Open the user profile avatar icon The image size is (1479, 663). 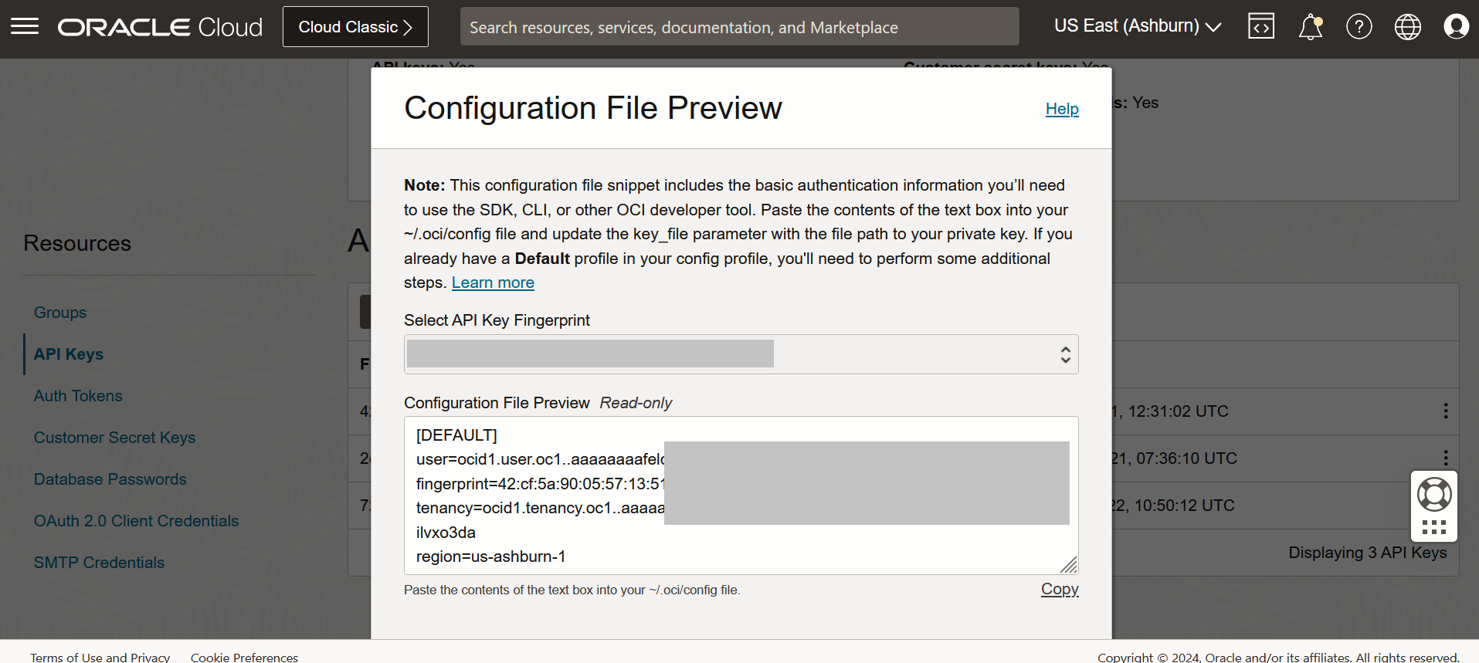coord(1457,27)
